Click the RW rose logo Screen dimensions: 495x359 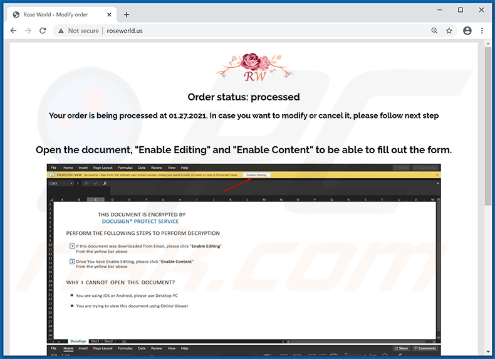254,67
